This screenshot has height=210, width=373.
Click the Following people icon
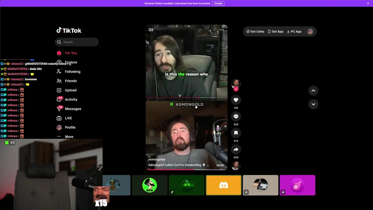coord(59,71)
